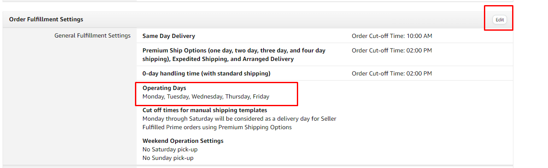Select the Same Day Delivery row title
This screenshot has width=548, height=168.
169,36
